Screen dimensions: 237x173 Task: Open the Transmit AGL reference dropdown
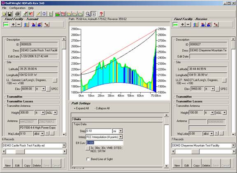pos(55,112)
